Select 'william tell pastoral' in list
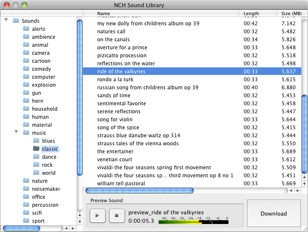 pyautogui.click(x=121, y=183)
